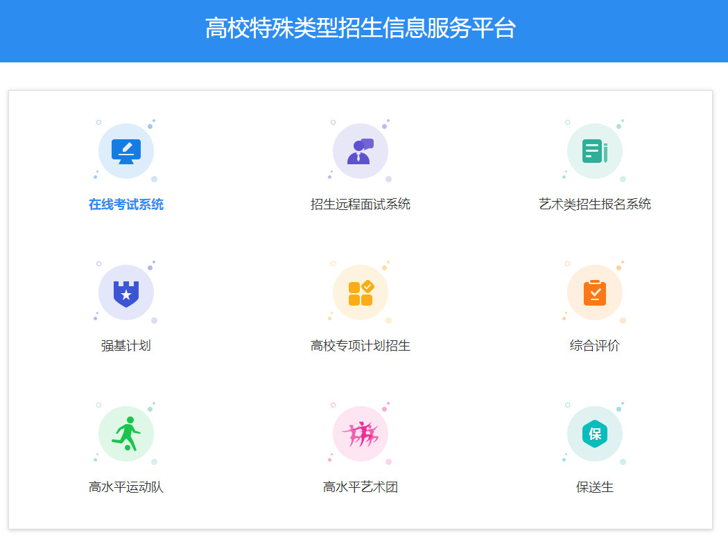
Task: Open the 保送生 link
Action: pyautogui.click(x=595, y=487)
